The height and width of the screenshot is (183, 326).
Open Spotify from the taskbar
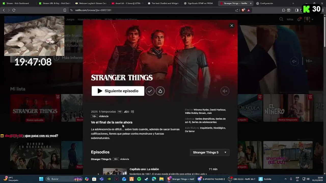tap(139, 179)
